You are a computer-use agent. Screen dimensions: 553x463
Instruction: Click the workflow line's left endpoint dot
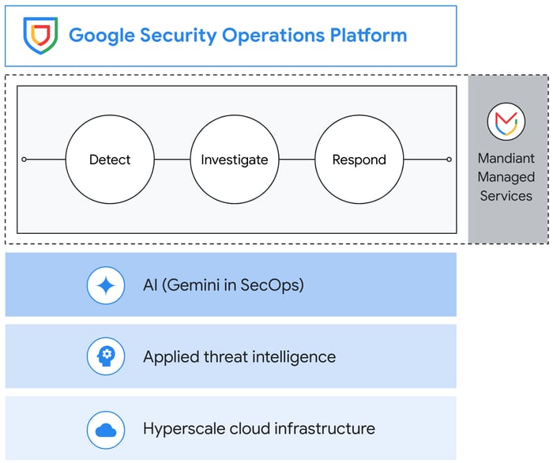tap(24, 160)
